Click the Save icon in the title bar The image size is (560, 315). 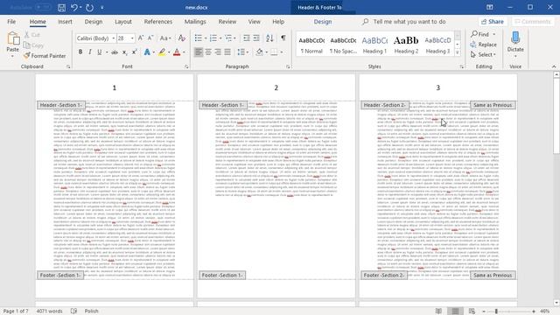(x=61, y=8)
